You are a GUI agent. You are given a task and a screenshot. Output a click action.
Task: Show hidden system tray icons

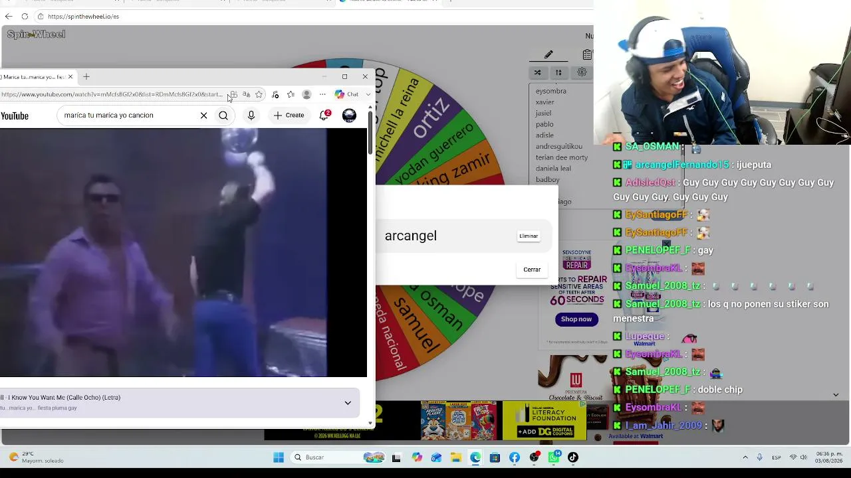pos(745,457)
